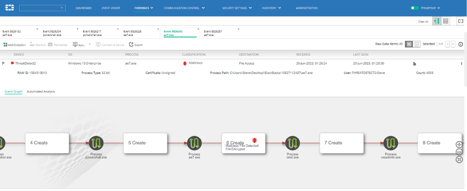Click the RECEIVED column header
This screenshot has height=191, width=467.
click(x=303, y=55)
